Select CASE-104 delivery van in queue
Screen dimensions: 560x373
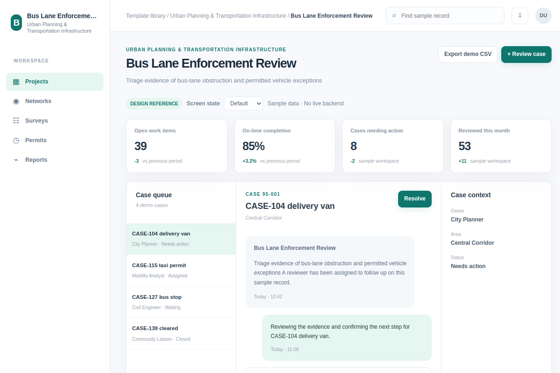point(181,239)
